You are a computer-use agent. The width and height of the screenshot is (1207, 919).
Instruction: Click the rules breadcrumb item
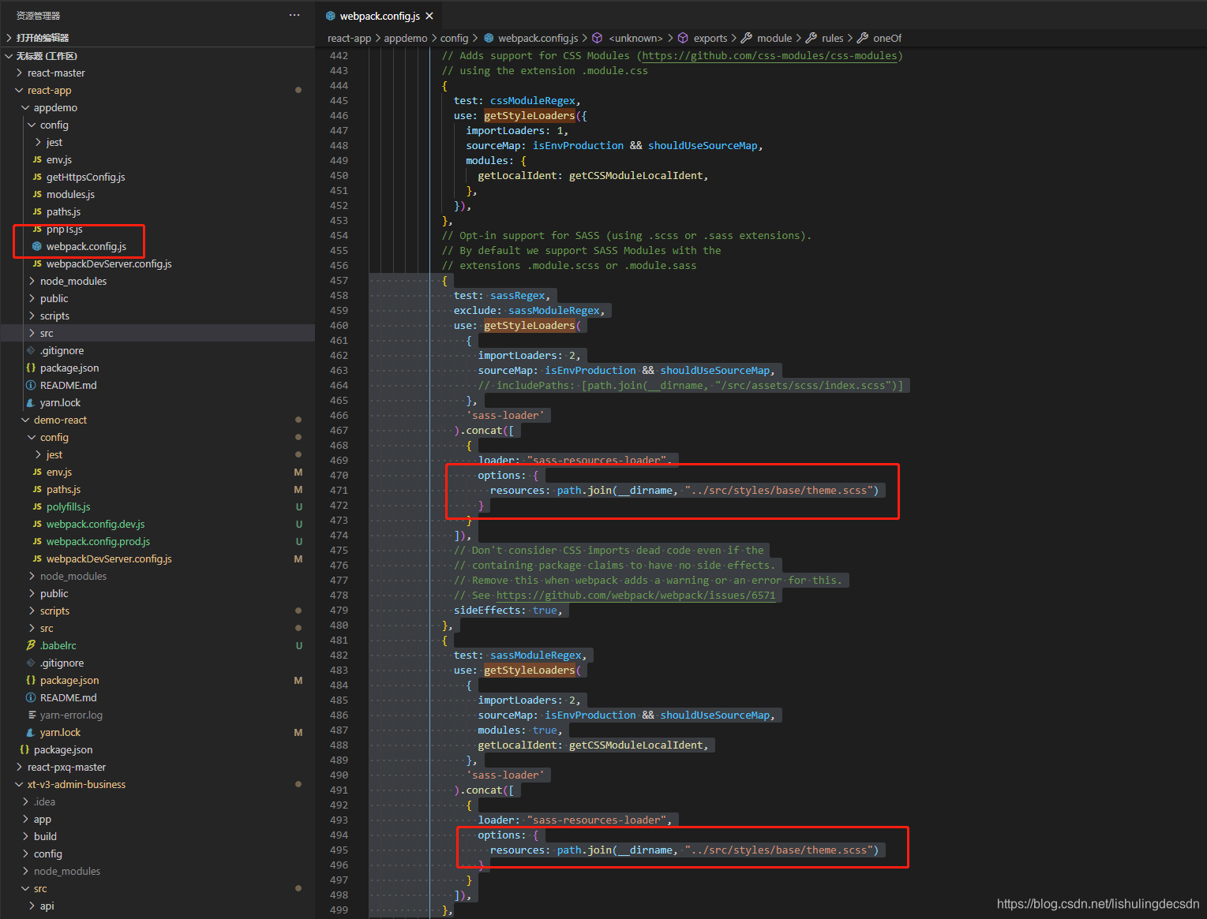point(832,38)
